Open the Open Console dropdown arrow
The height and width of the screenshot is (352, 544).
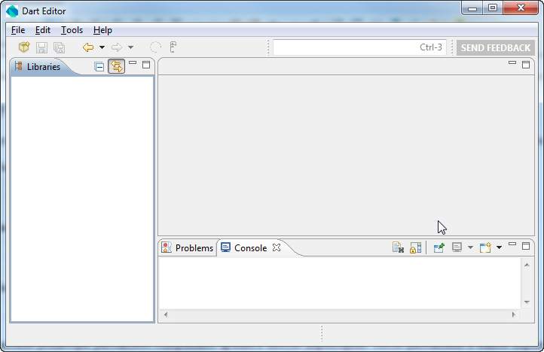pos(499,247)
